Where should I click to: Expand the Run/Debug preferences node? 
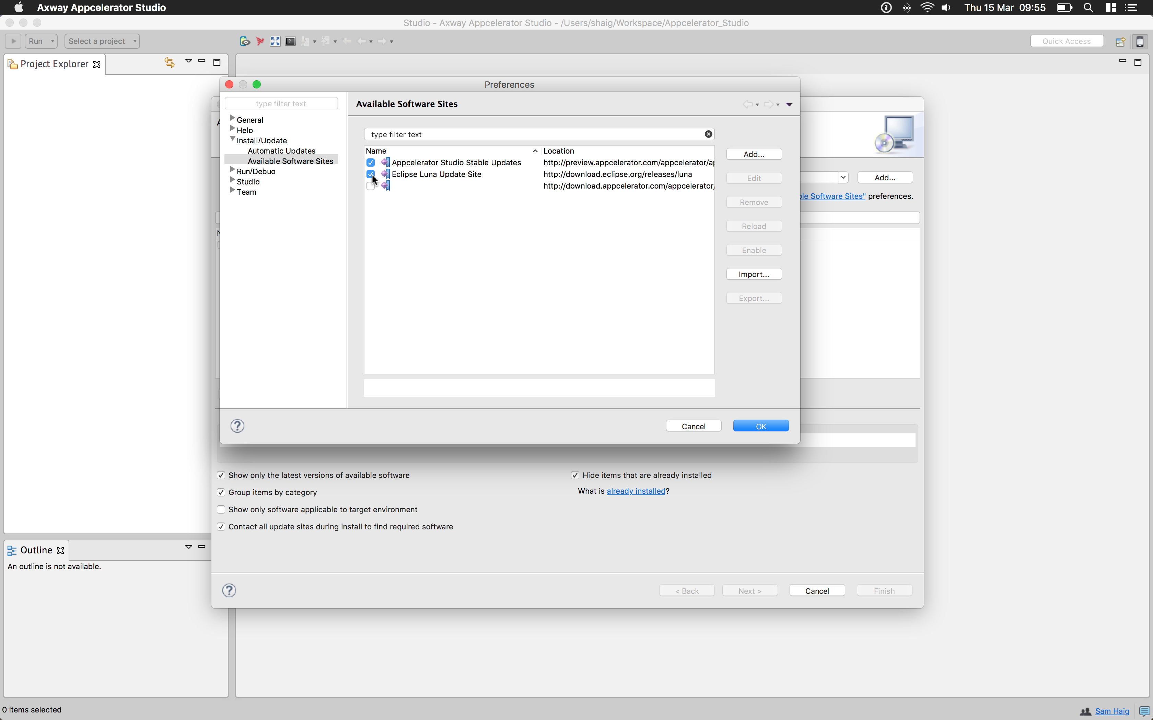click(233, 169)
